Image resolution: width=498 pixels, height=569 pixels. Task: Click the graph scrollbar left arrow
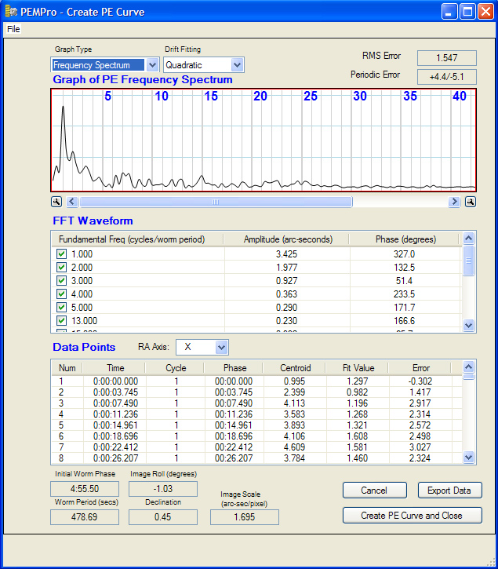[x=72, y=202]
